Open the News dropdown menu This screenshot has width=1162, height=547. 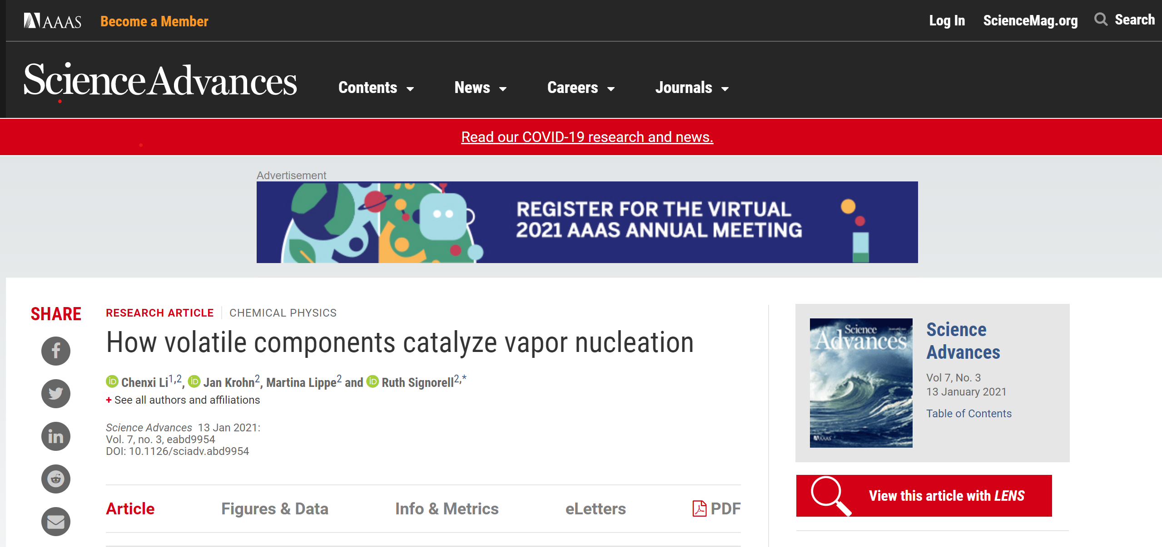click(480, 88)
